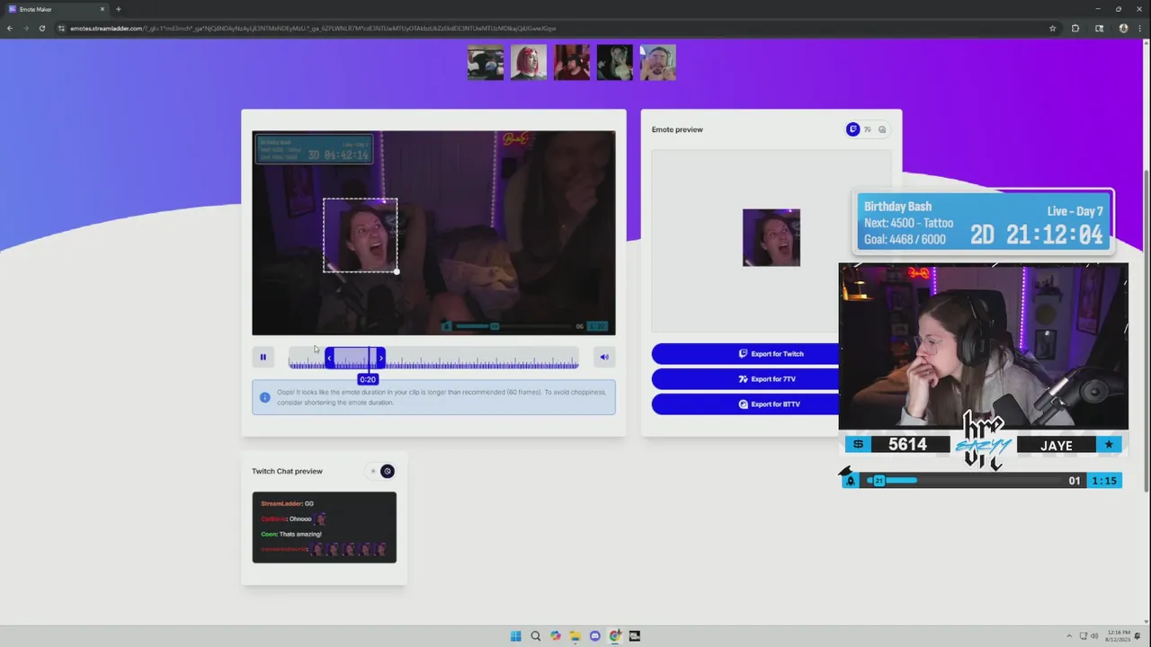Show hidden system tray icons

click(x=1069, y=636)
